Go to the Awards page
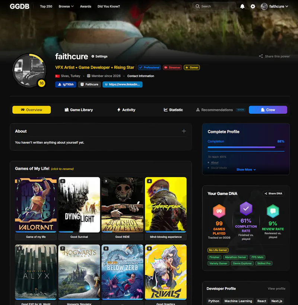The width and height of the screenshot is (298, 305). click(85, 6)
